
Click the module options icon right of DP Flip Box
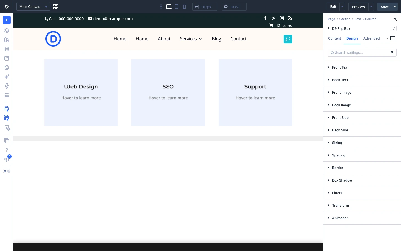pyautogui.click(x=394, y=28)
